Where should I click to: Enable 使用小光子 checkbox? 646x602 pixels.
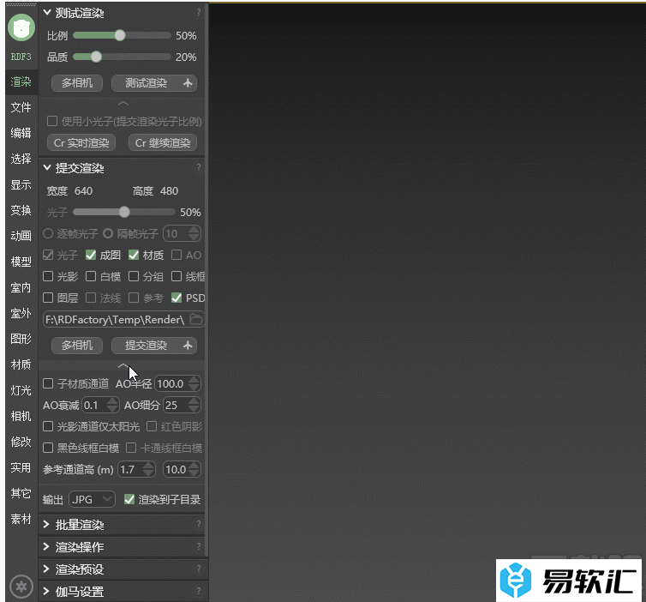click(x=52, y=121)
